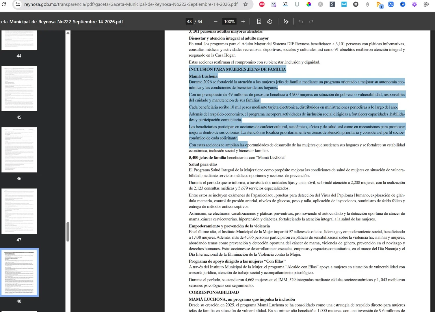Screen dimensions: 435x312
Task: Click the thumbnail panel scrollbar handle
Action: click(x=68, y=231)
